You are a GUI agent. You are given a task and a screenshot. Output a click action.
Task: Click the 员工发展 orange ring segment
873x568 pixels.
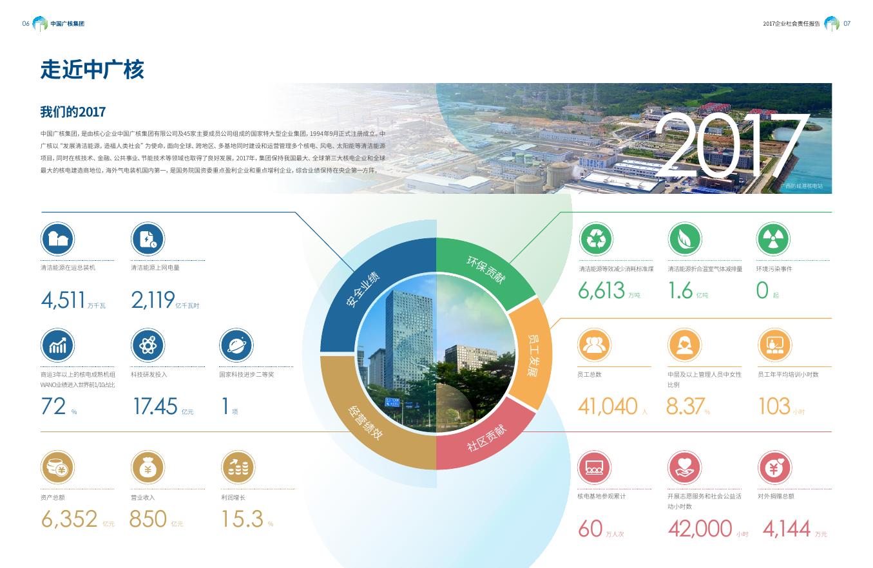tap(535, 355)
